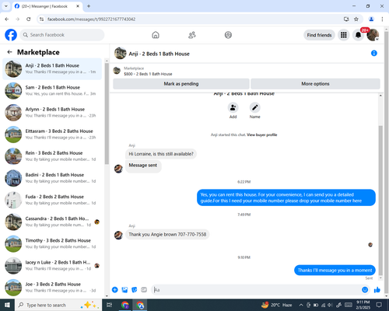
Task: Click the chat header title Anji - 2 Beds 1 Bath House
Action: click(x=159, y=54)
